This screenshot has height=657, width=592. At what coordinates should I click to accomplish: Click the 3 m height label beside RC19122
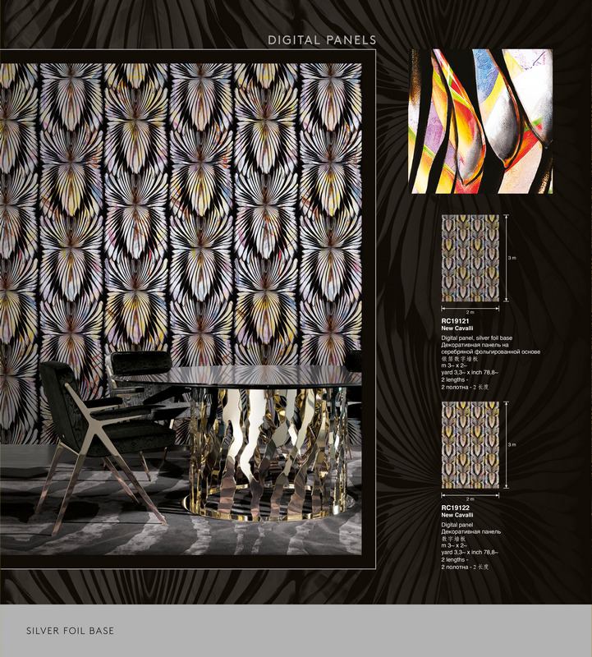tap(512, 445)
